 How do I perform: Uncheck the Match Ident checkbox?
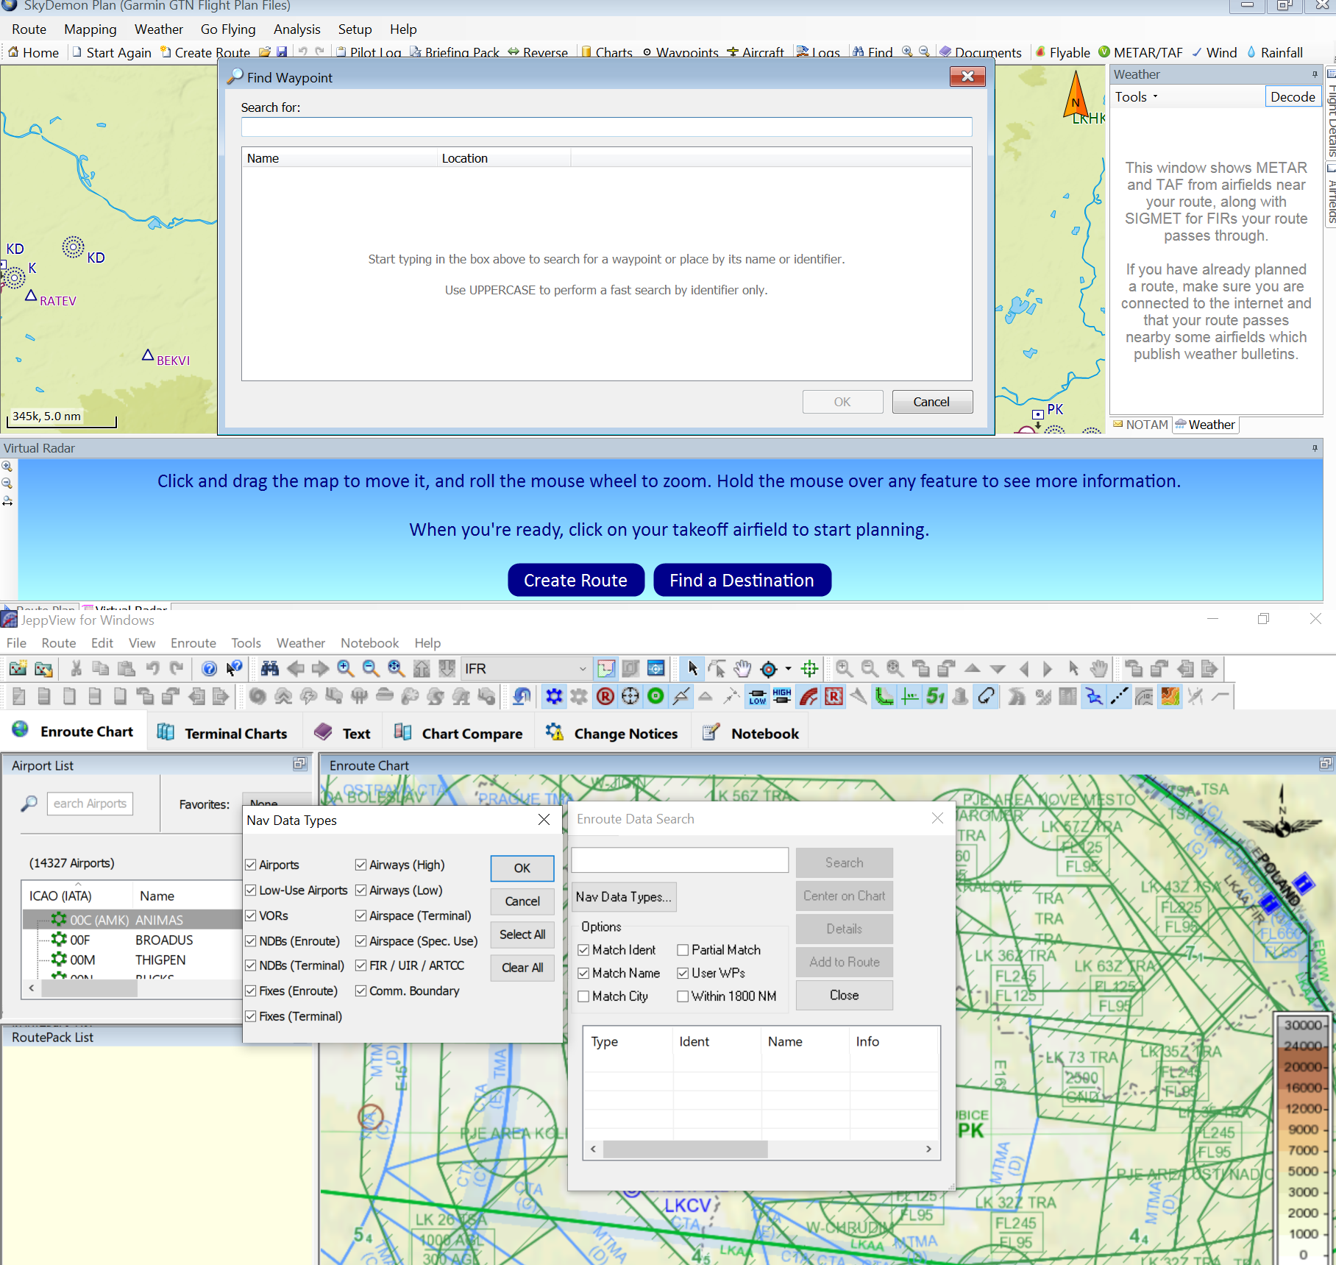pos(583,950)
